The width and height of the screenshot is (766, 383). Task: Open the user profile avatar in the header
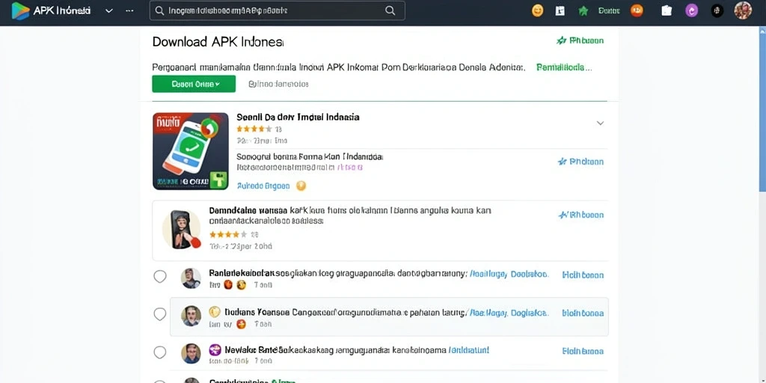743,10
